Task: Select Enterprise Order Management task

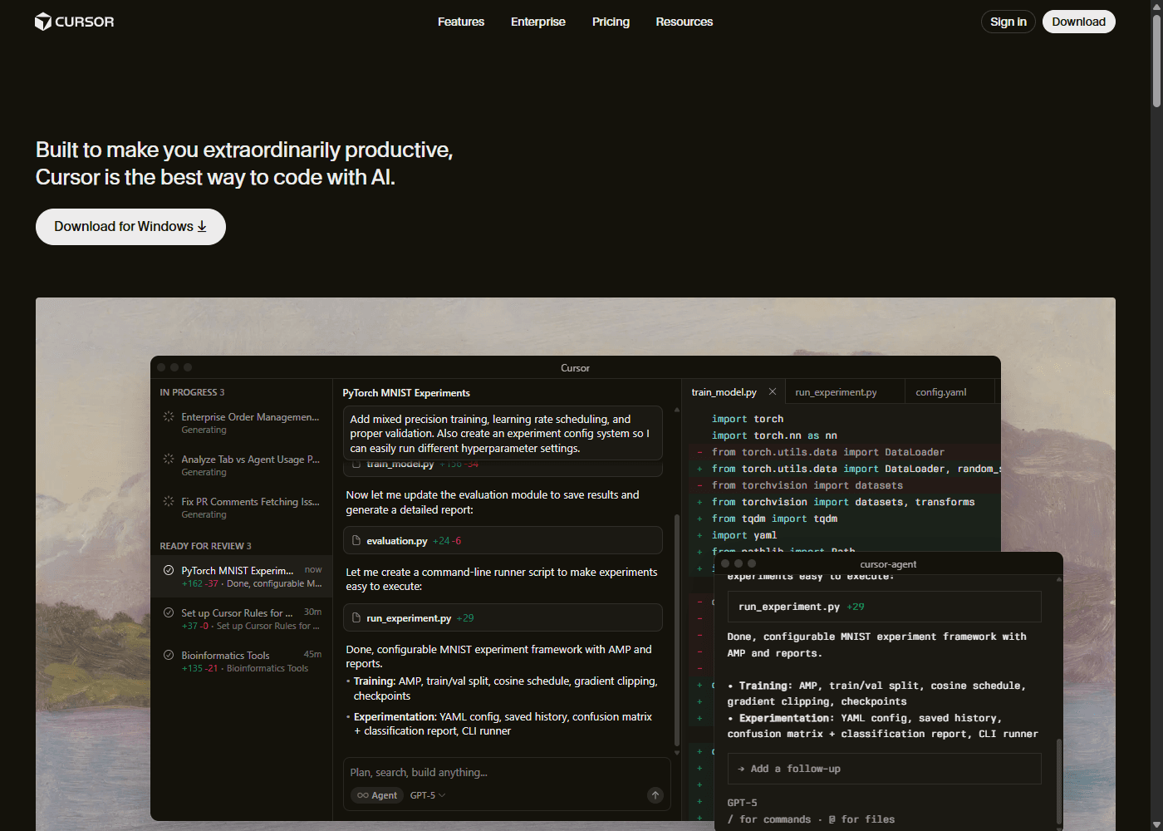Action: (x=241, y=423)
